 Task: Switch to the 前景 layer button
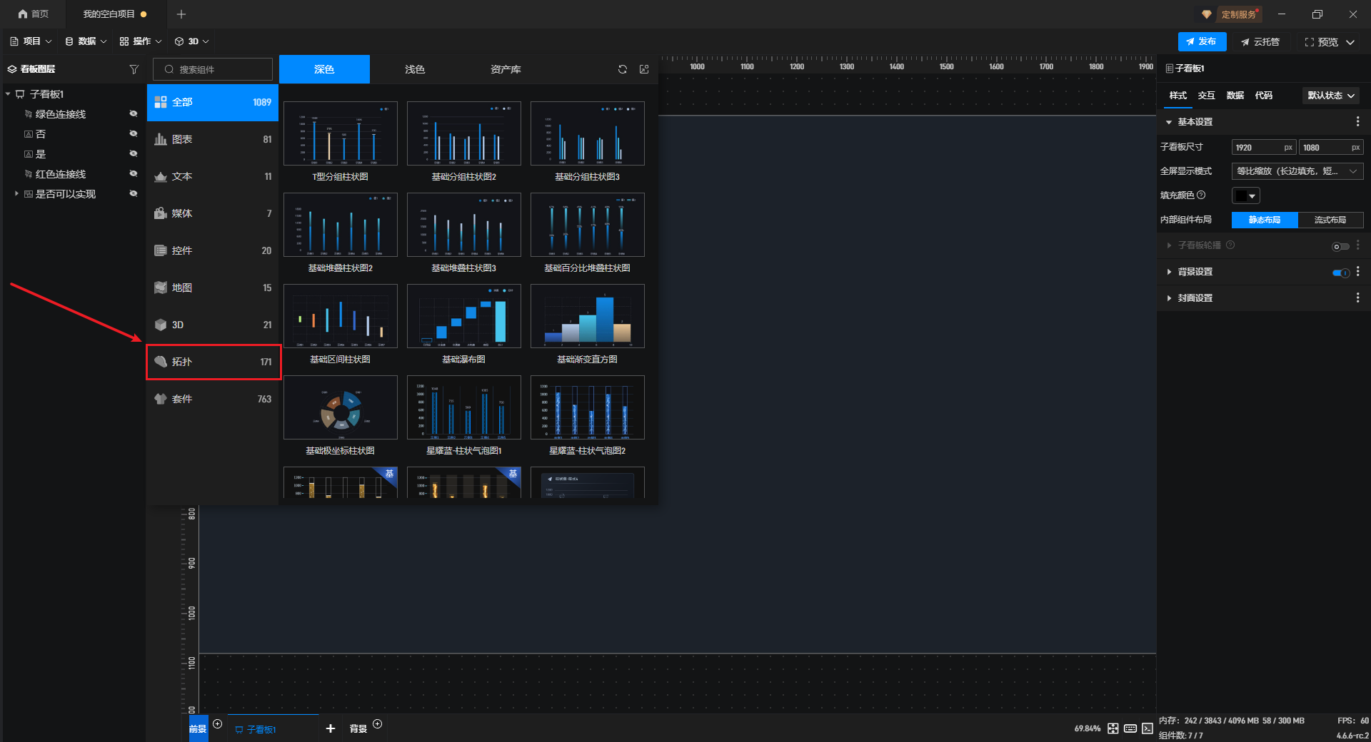tap(198, 728)
